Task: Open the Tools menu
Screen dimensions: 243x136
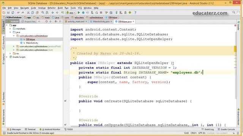Action: (73, 8)
